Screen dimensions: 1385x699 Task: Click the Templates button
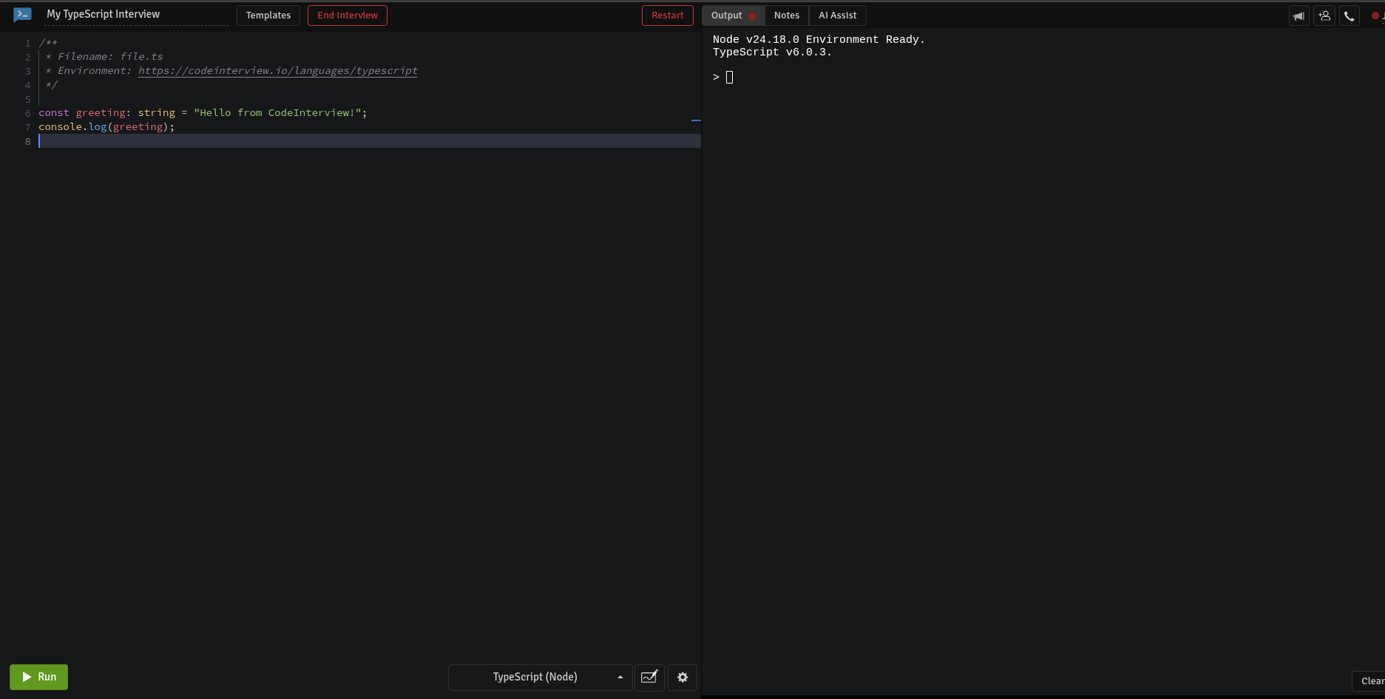click(x=268, y=16)
